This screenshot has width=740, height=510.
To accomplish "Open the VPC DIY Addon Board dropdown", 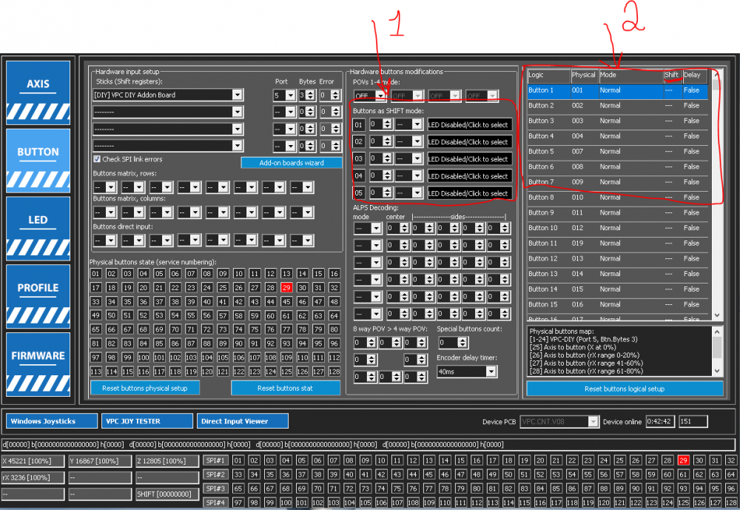I will tap(238, 95).
